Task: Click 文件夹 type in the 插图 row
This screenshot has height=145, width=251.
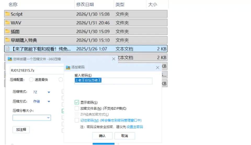Action: 122,31
